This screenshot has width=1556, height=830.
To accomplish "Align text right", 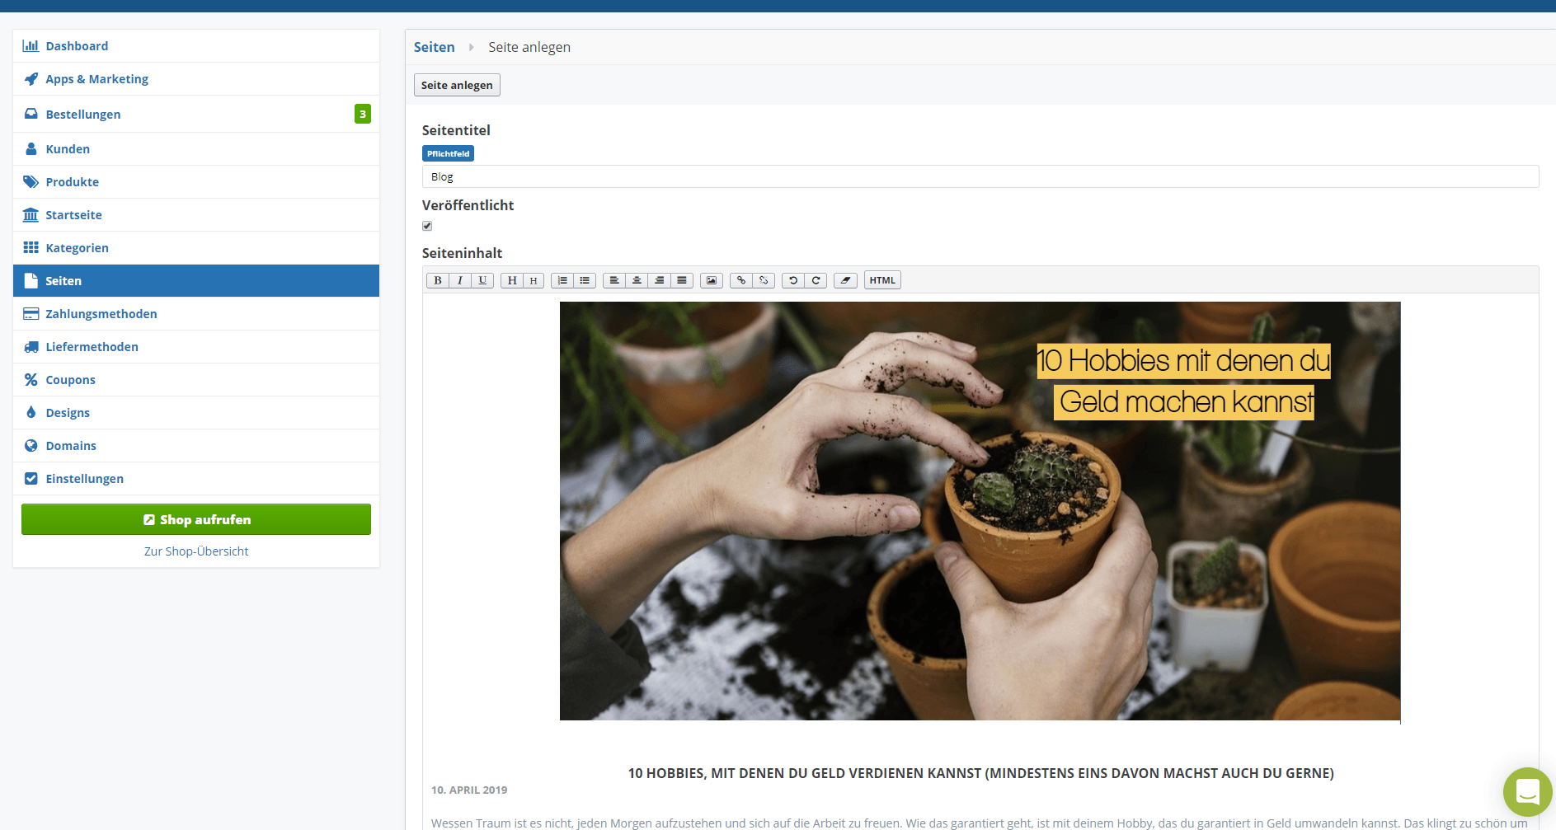I will click(x=659, y=280).
